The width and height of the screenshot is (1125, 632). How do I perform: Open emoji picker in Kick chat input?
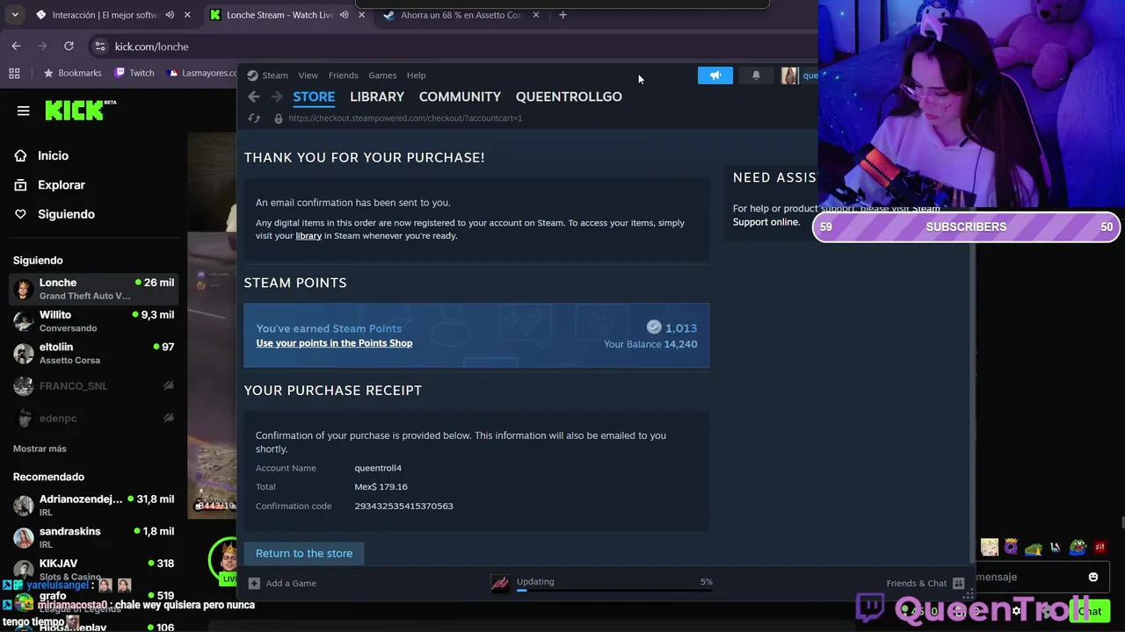point(1093,577)
